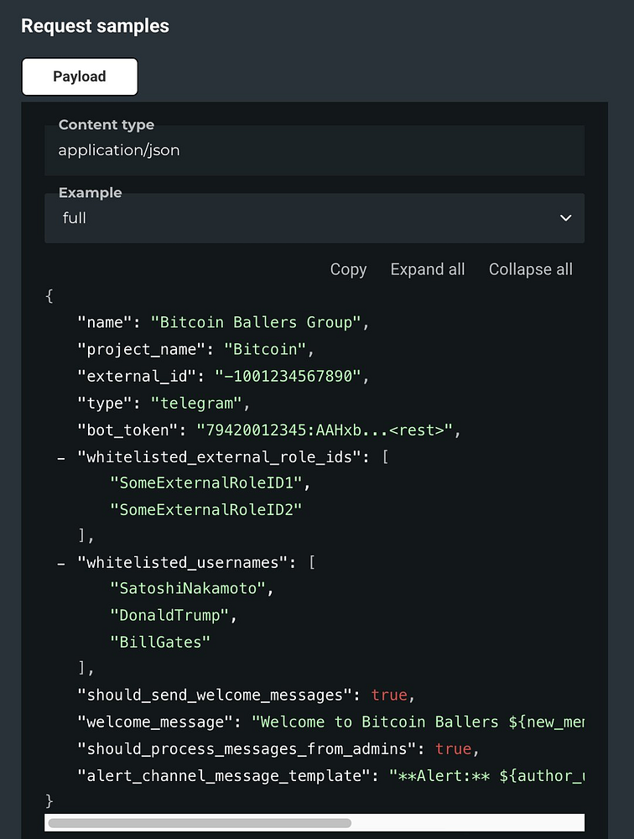
Task: Click the true value of should_process_messages_from_admins
Action: point(454,749)
